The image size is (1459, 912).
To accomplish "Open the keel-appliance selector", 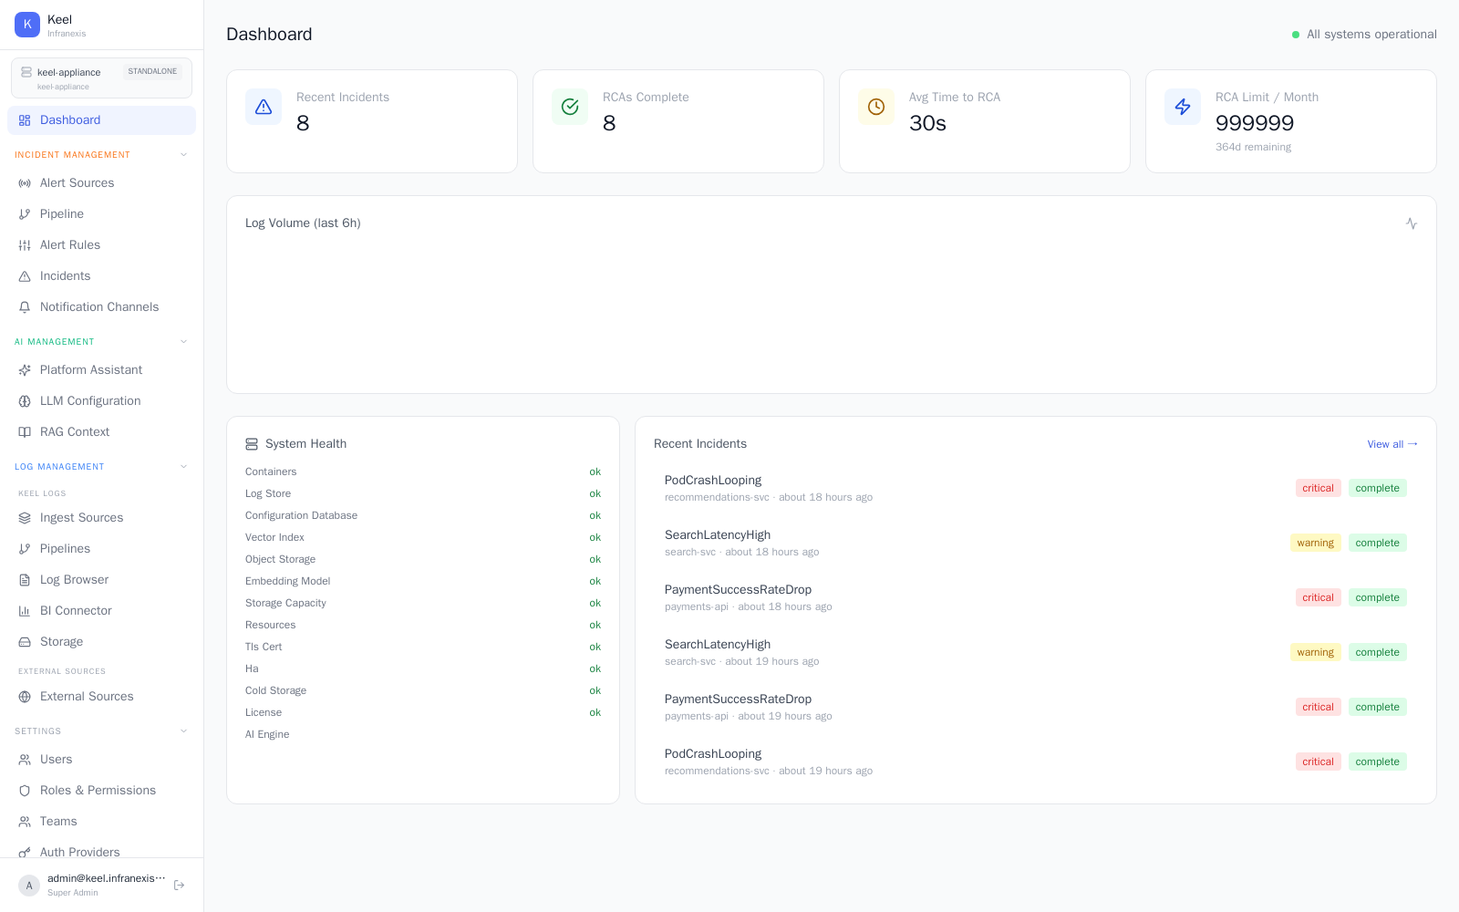I will [101, 78].
